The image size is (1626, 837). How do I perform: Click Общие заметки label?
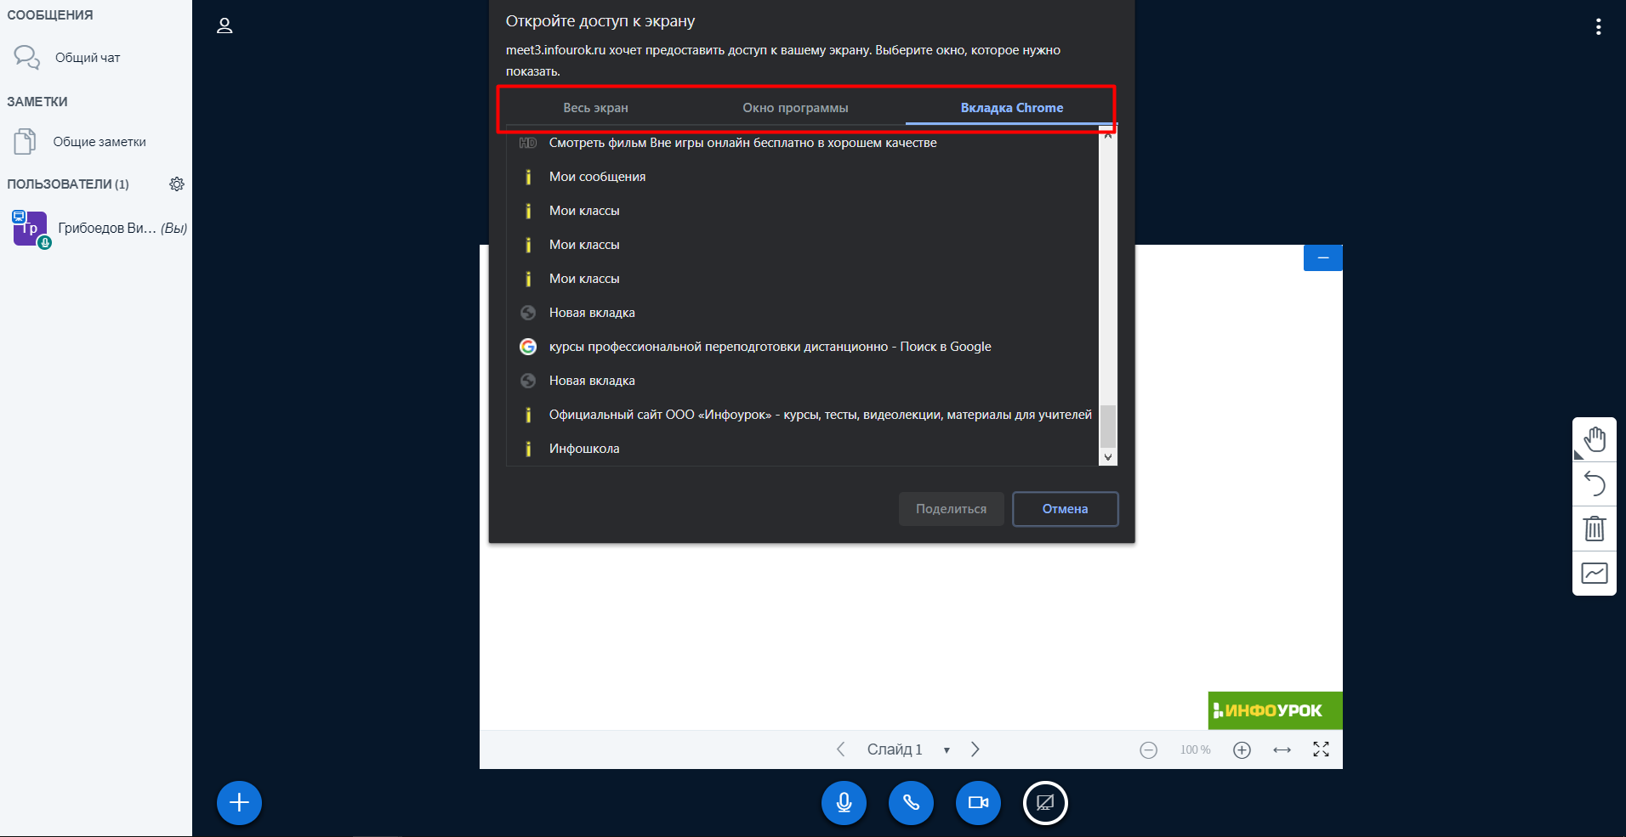point(99,142)
